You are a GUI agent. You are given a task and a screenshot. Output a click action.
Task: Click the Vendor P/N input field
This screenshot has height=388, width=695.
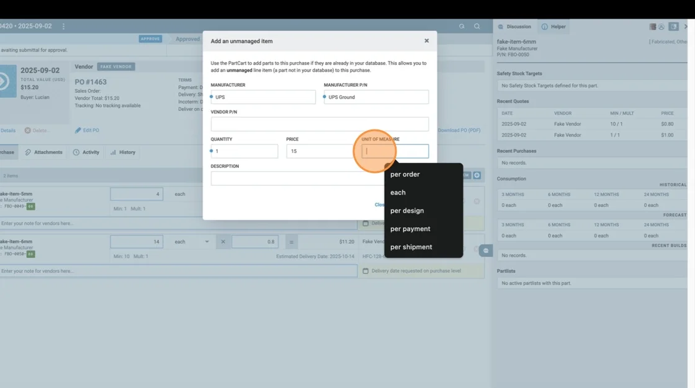[320, 124]
